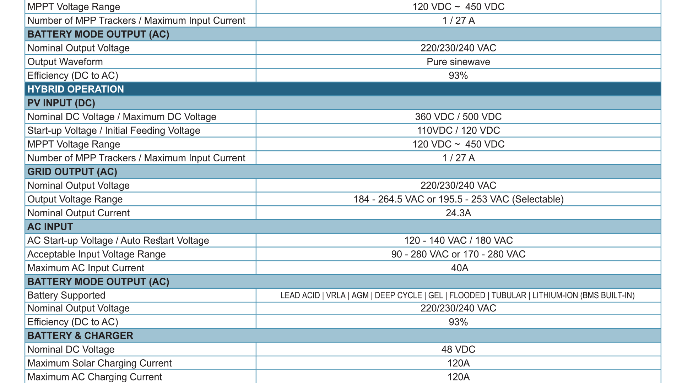Click '120A' in the Maximum Solar Charging row
682x383 pixels.
point(458,363)
